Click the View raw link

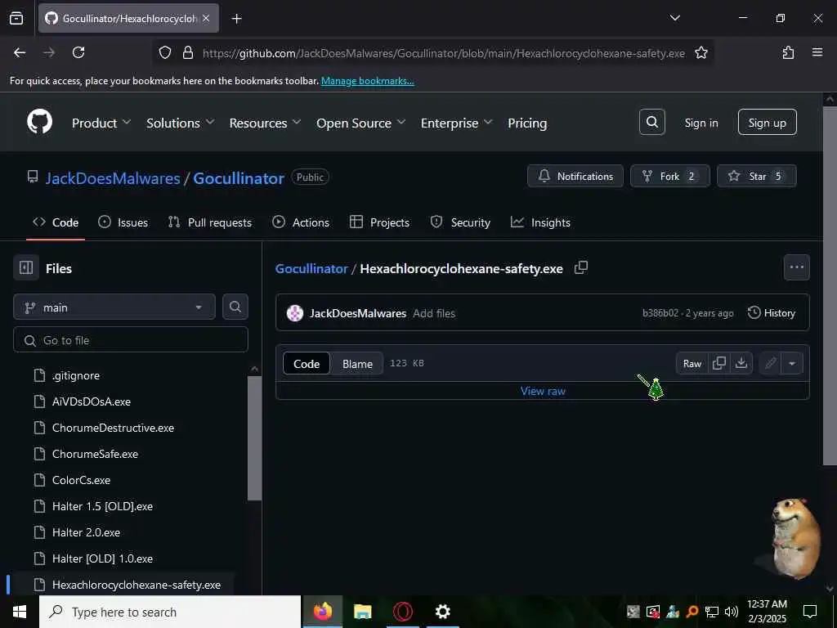(543, 390)
